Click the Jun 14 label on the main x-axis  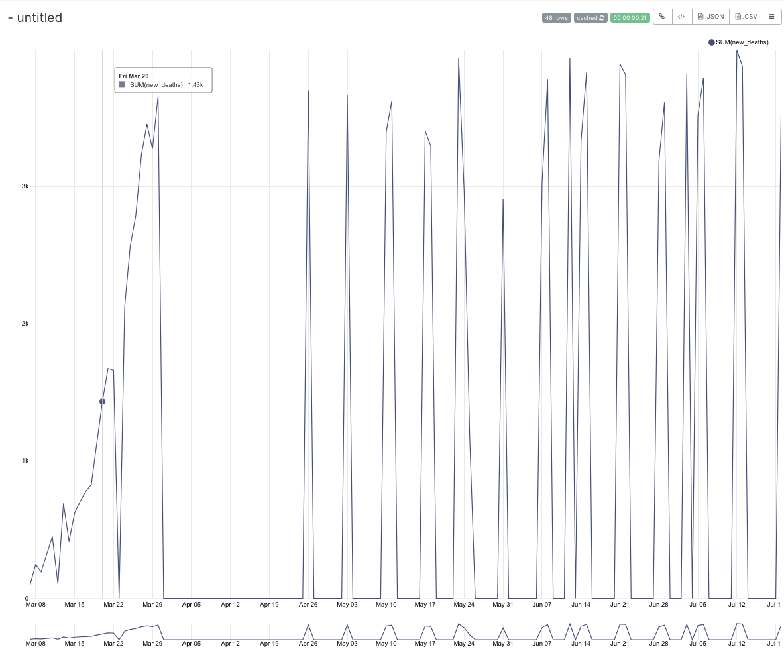coord(581,605)
